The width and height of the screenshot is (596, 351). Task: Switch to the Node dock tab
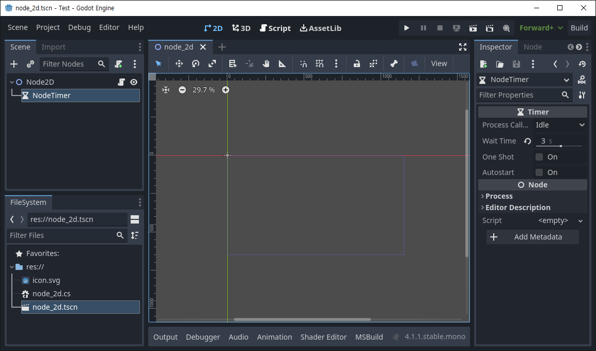532,47
